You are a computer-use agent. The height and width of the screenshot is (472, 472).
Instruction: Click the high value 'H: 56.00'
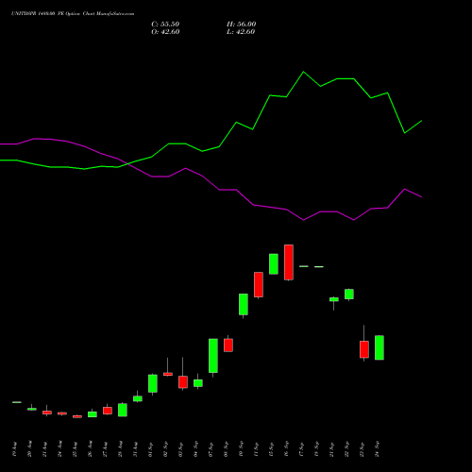[x=241, y=25]
